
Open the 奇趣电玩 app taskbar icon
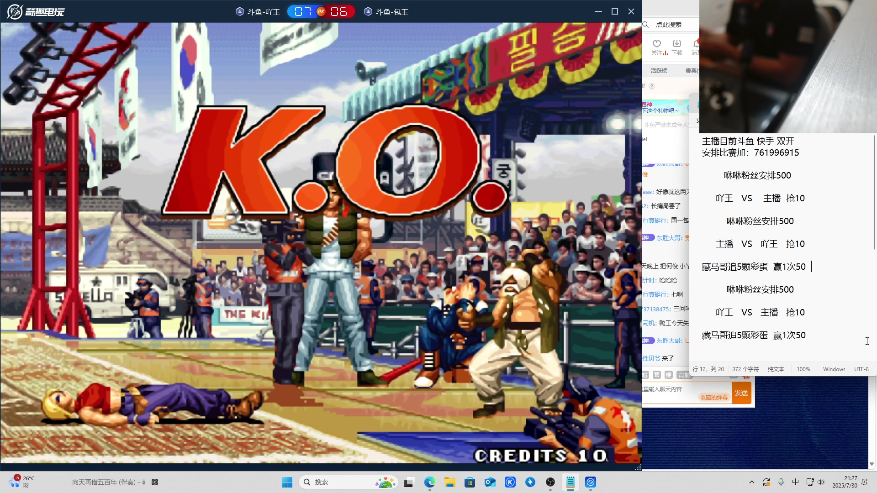coord(591,482)
